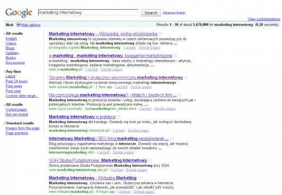Open Cached link for marketing-internetowy.edu.pl
Screen dimensions: 282x195
click(x=117, y=170)
